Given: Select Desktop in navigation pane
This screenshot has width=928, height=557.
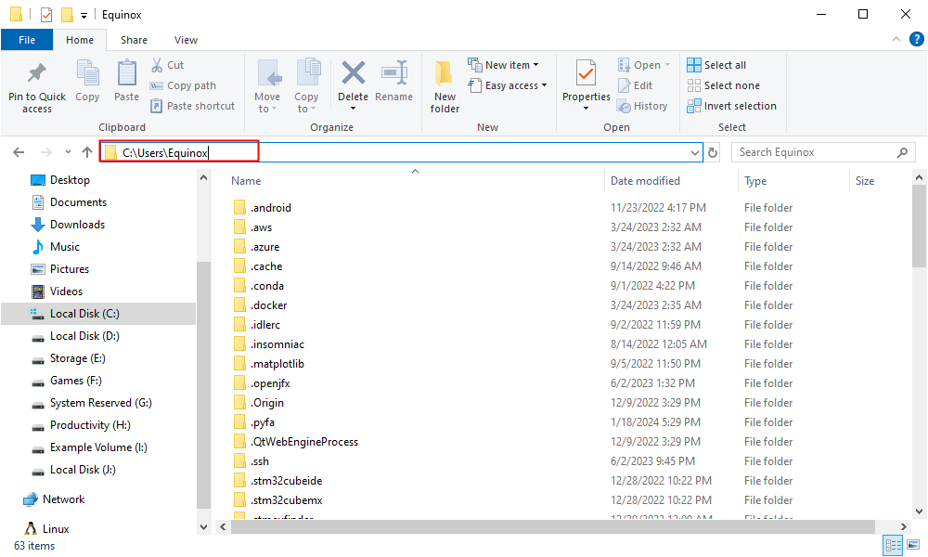Looking at the screenshot, I should click(70, 180).
